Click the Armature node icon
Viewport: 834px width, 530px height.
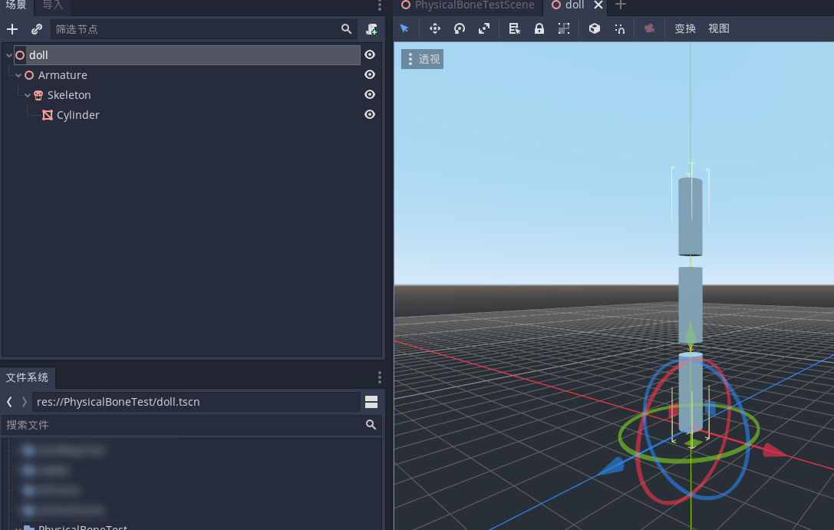coord(29,75)
